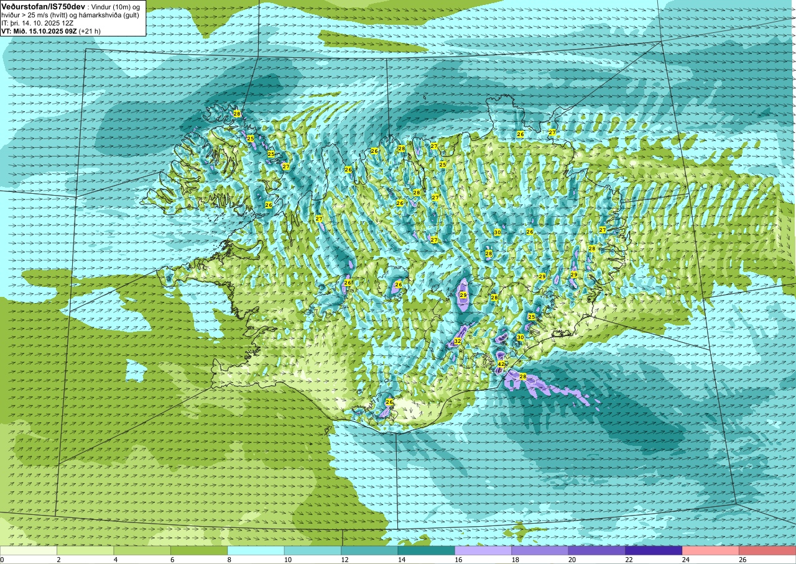The image size is (796, 564).
Task: Click the 0–2 m/s pale yellow legend swatch
Action: (29, 551)
